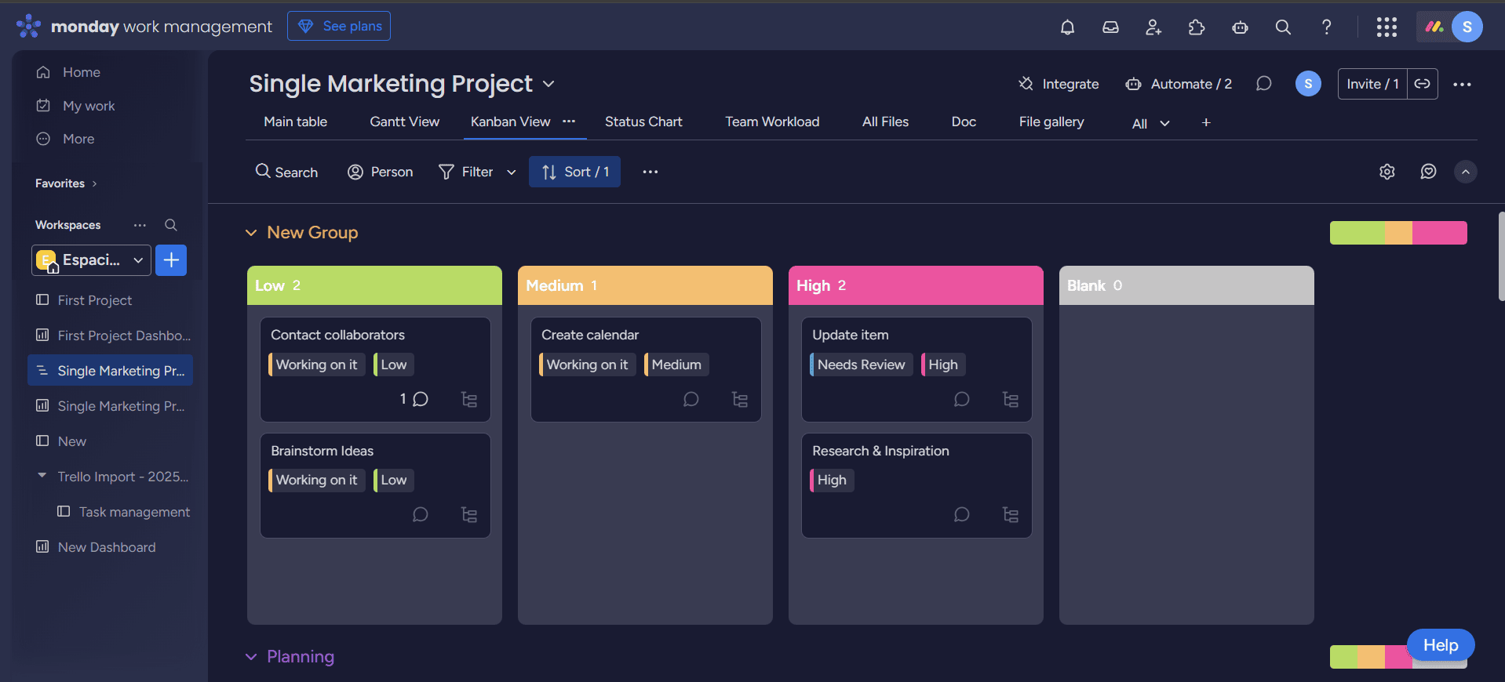Open the notifications bell
The image size is (1505, 682).
coord(1067,27)
